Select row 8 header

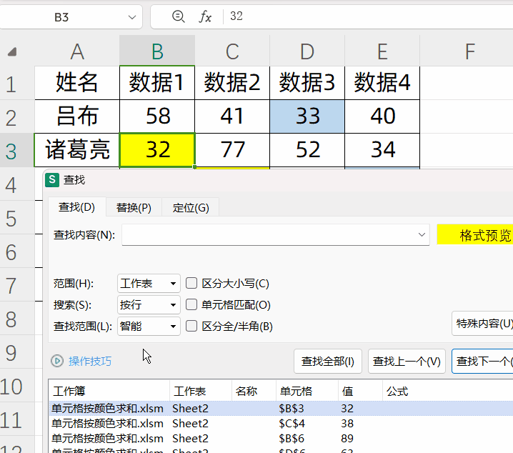pyautogui.click(x=17, y=319)
